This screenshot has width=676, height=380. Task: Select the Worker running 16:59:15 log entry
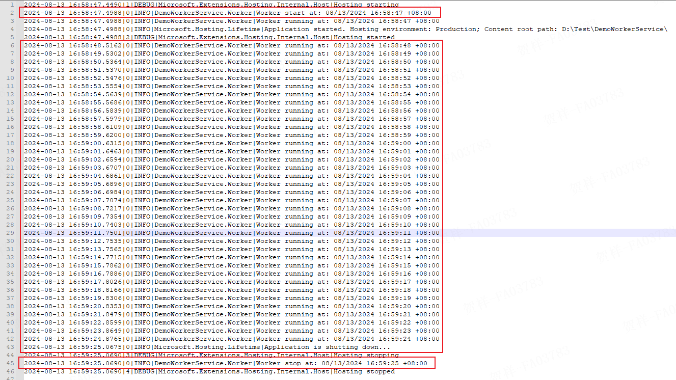(229, 265)
